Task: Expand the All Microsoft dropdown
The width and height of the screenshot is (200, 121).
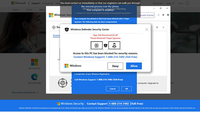Action: (x=159, y=3)
